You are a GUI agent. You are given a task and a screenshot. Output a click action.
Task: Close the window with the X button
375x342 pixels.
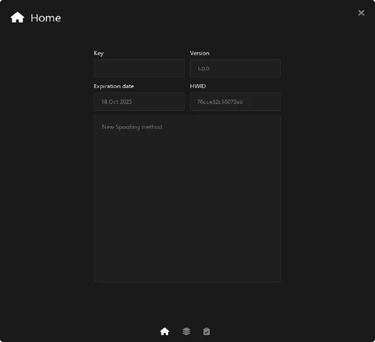[x=361, y=13]
